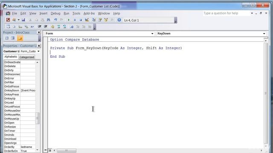Open the Insert menu

44,13
